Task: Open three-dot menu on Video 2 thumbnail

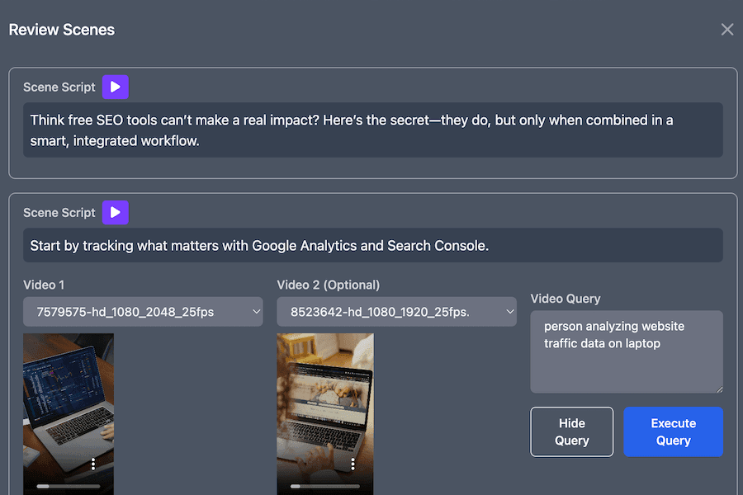Action: (353, 464)
